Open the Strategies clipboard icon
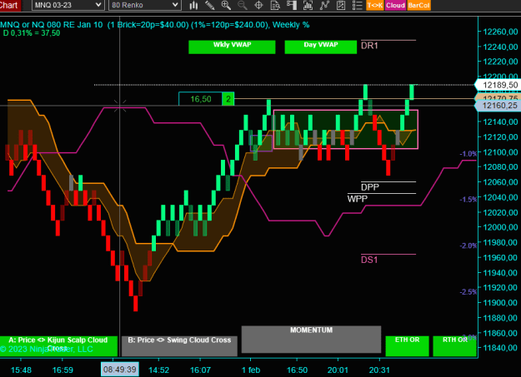This screenshot has width=521, height=377. (x=341, y=5)
